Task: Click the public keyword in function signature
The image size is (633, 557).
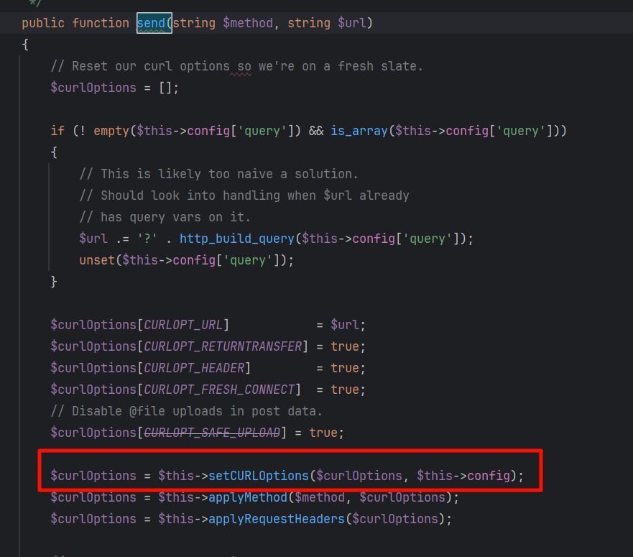Action: [43, 23]
